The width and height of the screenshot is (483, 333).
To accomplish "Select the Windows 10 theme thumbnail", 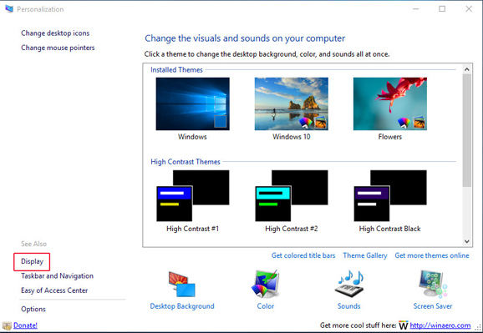I will (291, 103).
